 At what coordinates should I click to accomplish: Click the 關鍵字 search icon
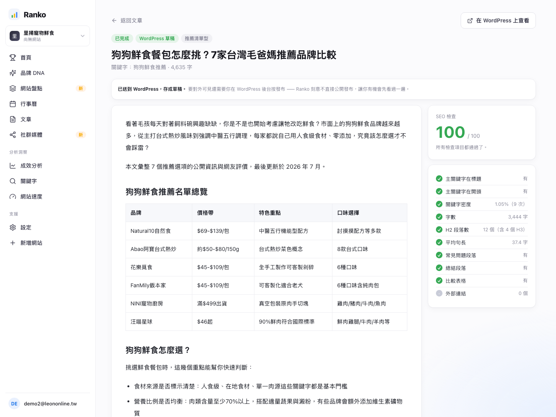coord(13,181)
